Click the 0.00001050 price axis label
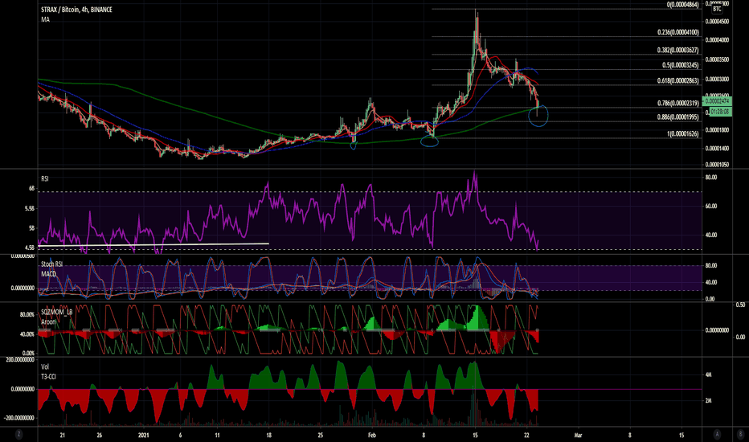Screen dimensions: 749x442 (717, 165)
